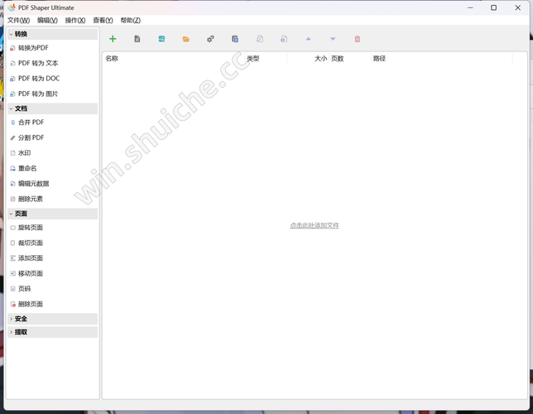This screenshot has height=414, width=533.
Task: Close the PDF Shaper window
Action: [517, 7]
